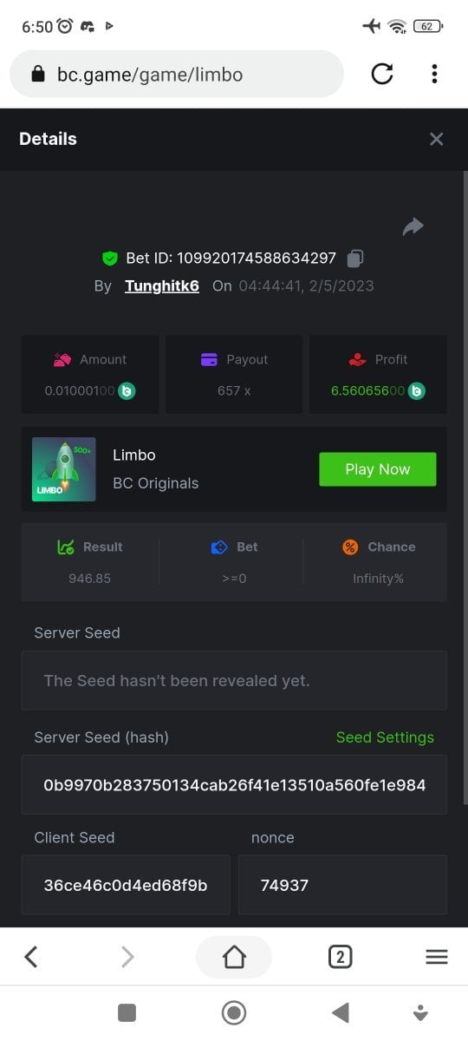The height and width of the screenshot is (1041, 468).
Task: Select the nonce value field
Action: click(342, 885)
